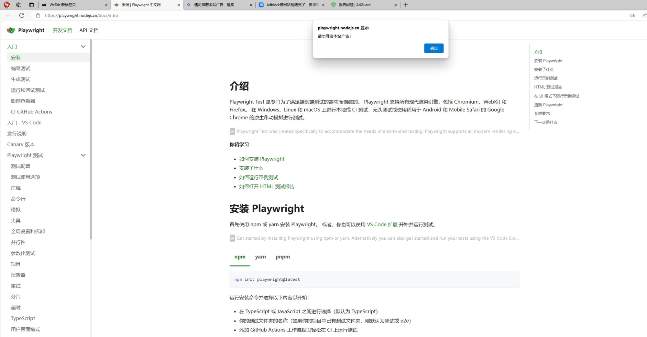
Task: Collapse the Playwright 测试 sidebar section
Action: click(x=83, y=155)
